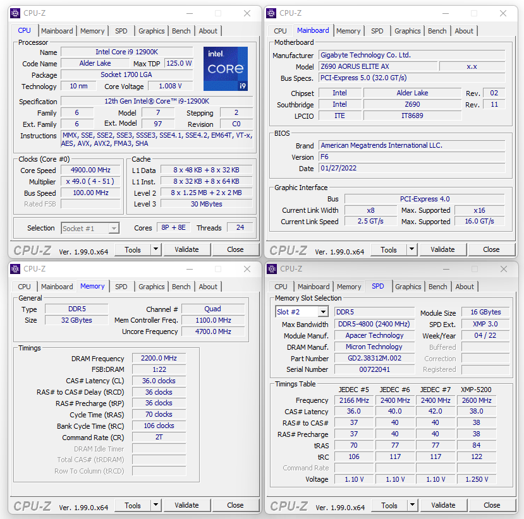Screen dimensions: 524x519
Task: Open Mainboard tab in Memory window
Action: [57, 287]
